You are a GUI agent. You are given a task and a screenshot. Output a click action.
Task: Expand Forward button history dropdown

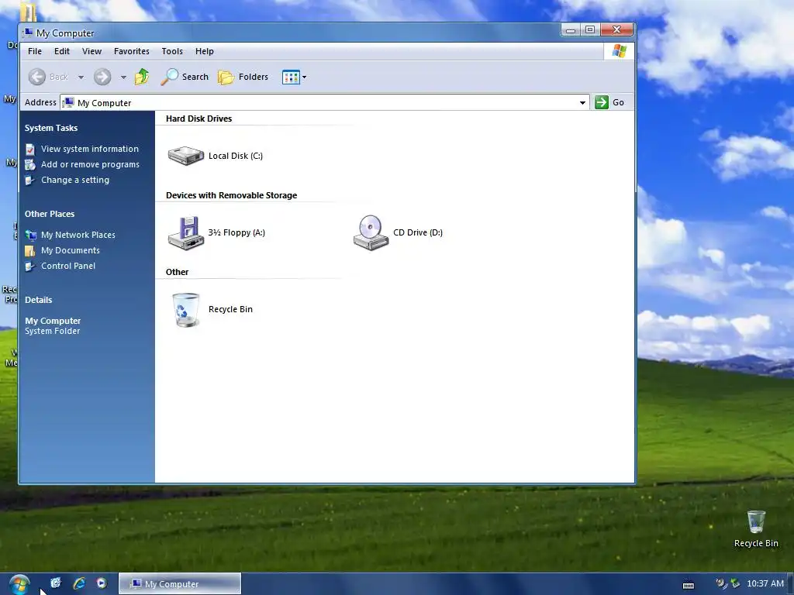123,77
